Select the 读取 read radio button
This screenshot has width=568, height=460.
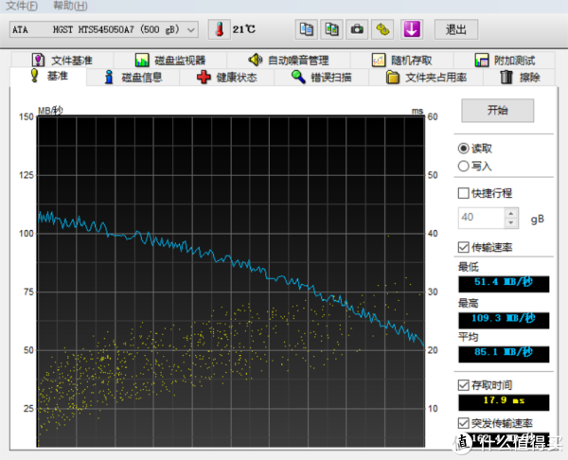tap(475, 149)
